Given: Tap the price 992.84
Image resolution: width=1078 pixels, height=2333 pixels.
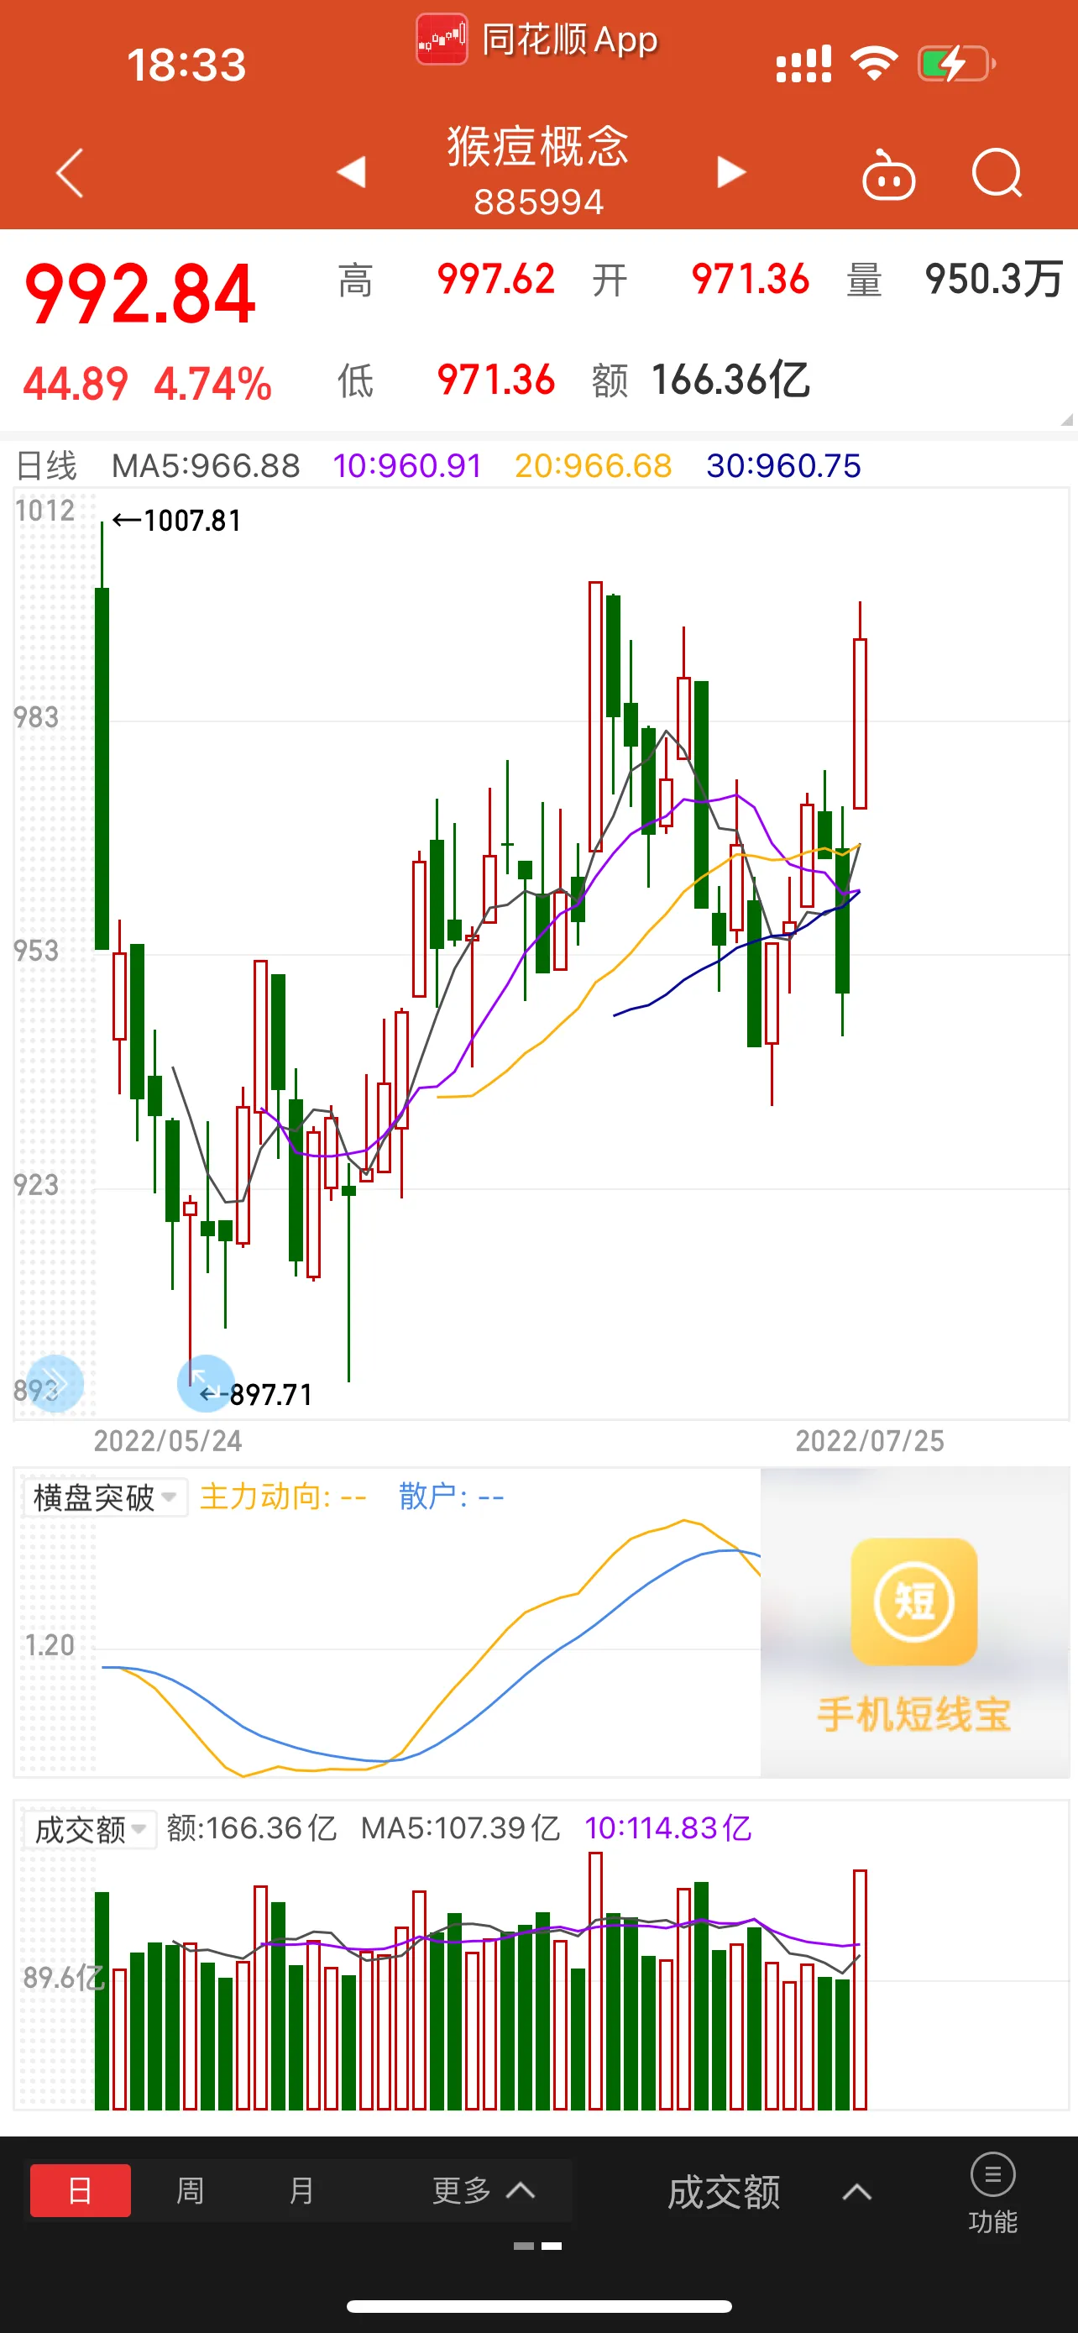Looking at the screenshot, I should (x=140, y=293).
